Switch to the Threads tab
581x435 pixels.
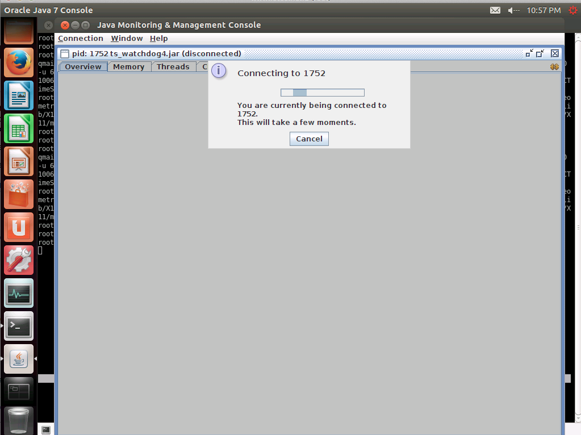tap(173, 66)
